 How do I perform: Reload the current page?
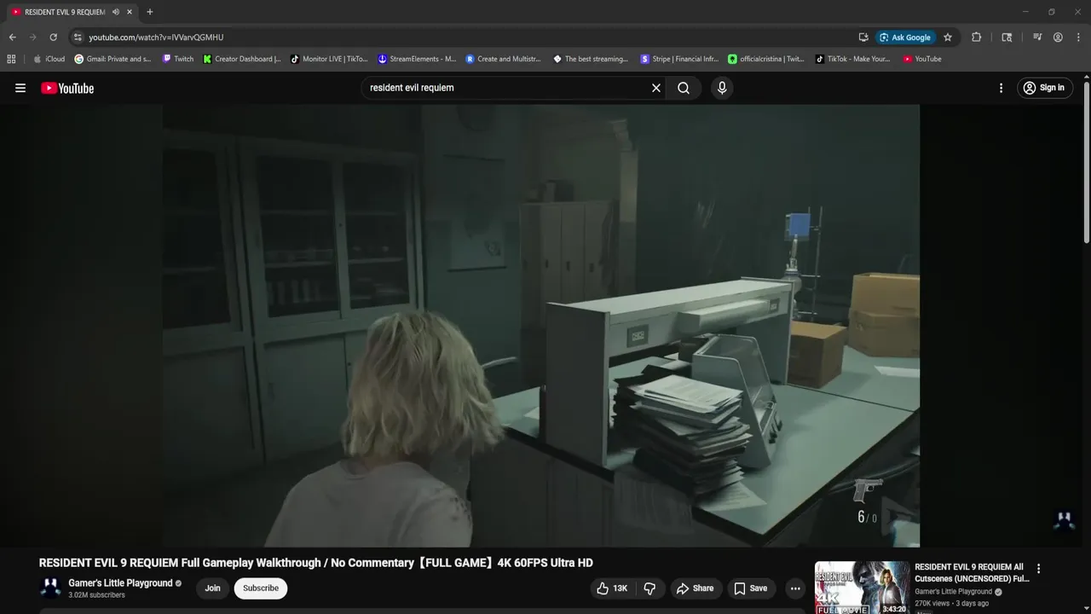coord(53,38)
